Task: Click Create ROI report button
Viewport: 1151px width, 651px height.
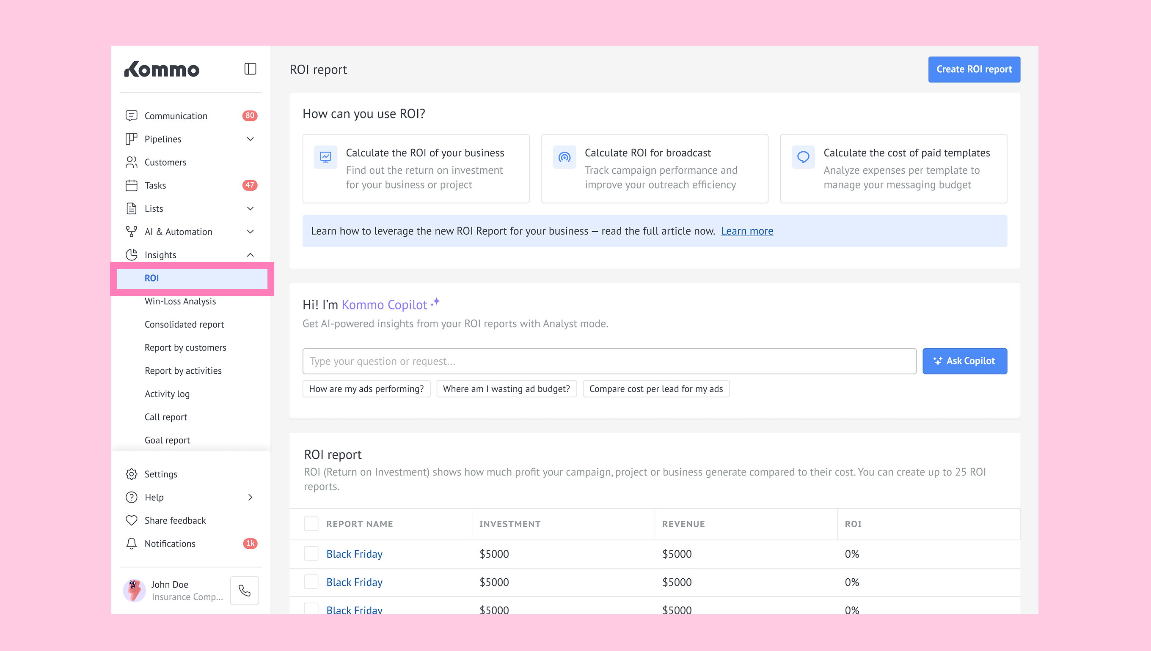Action: (974, 69)
